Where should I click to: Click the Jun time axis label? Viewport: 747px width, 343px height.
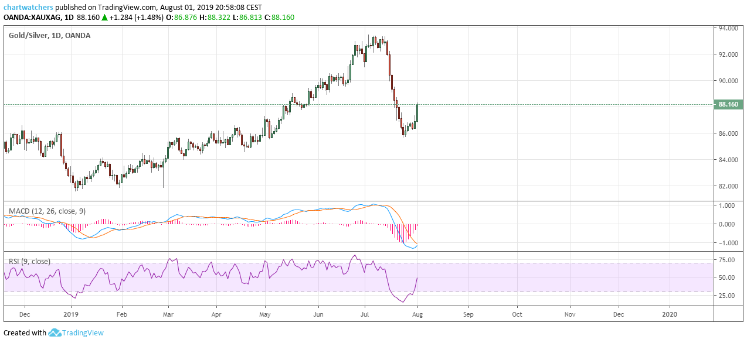(318, 314)
